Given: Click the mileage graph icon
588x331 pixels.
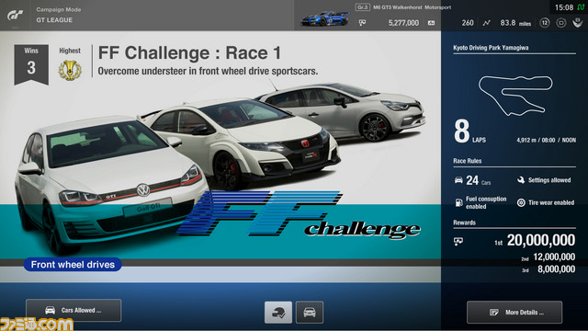Looking at the screenshot, I should 486,23.
